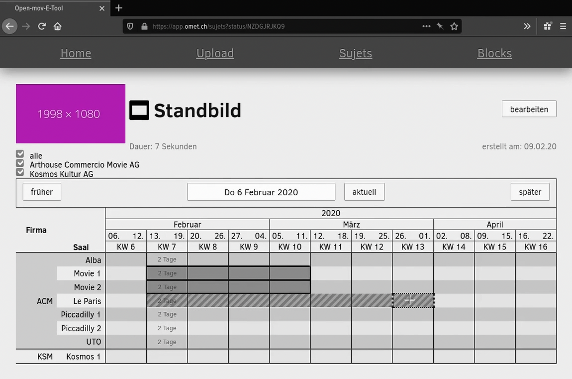The image size is (572, 379).
Task: Open the Firefox hamburger menu
Action: click(563, 26)
